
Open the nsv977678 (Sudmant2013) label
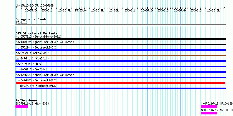point(38,86)
